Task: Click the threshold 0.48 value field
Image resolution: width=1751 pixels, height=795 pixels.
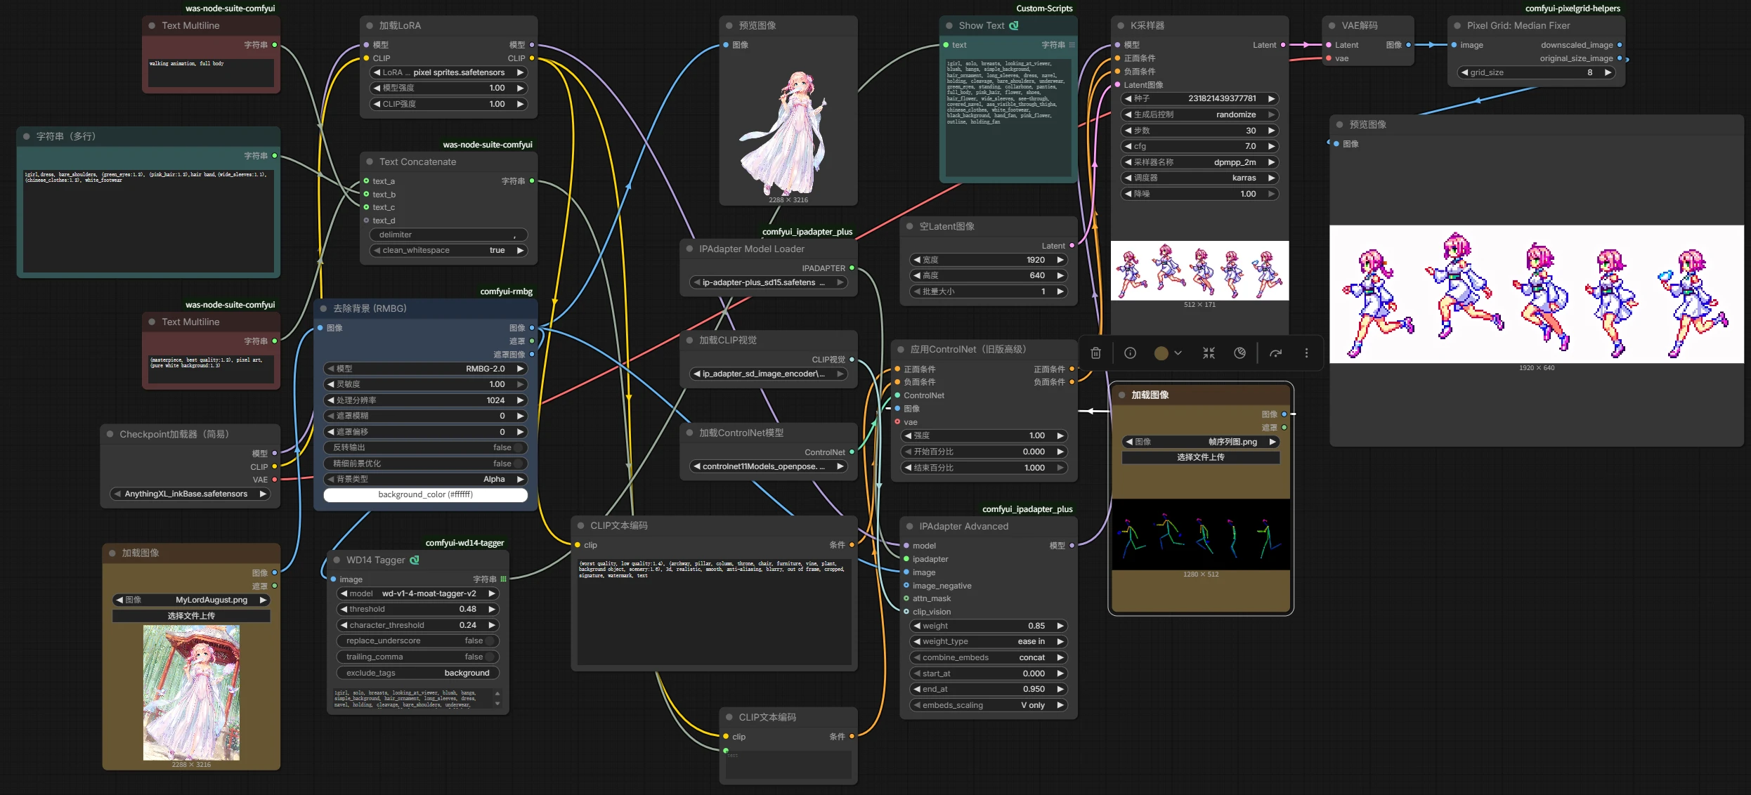Action: [x=418, y=609]
